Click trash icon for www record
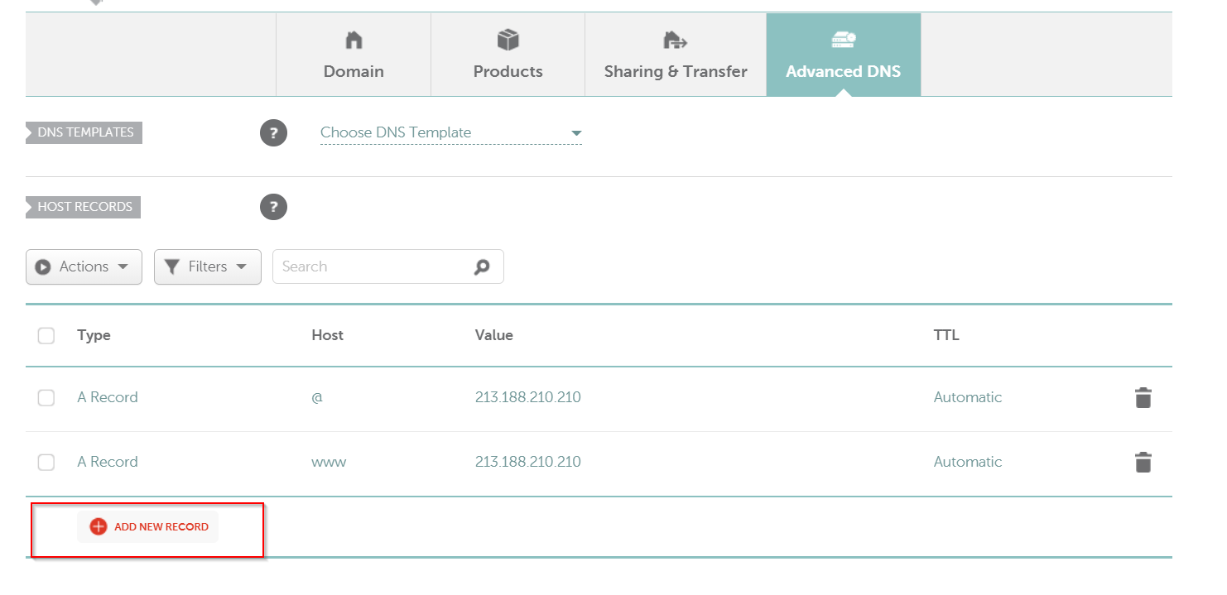This screenshot has width=1227, height=595. pyautogui.click(x=1143, y=463)
